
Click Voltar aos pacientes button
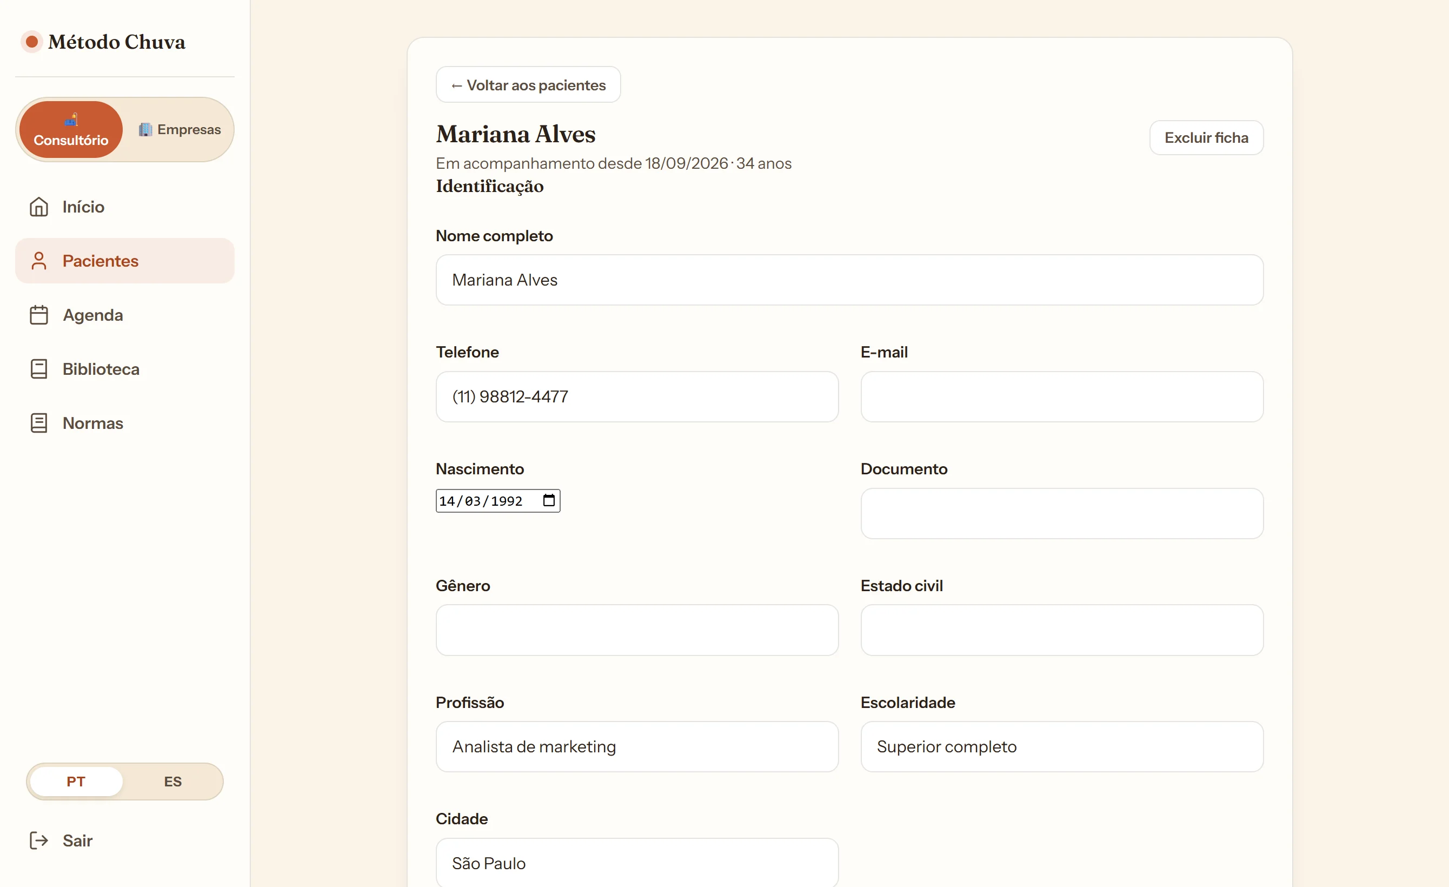(528, 85)
